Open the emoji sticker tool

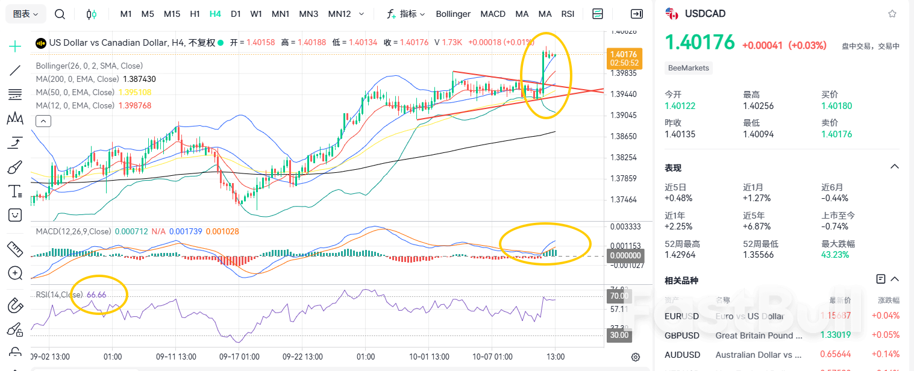[15, 214]
